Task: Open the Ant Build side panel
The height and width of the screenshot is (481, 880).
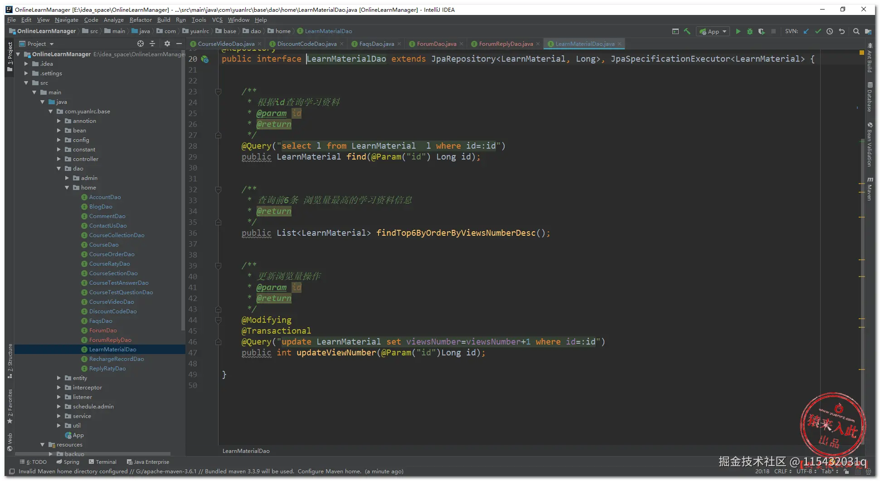Action: pyautogui.click(x=870, y=58)
